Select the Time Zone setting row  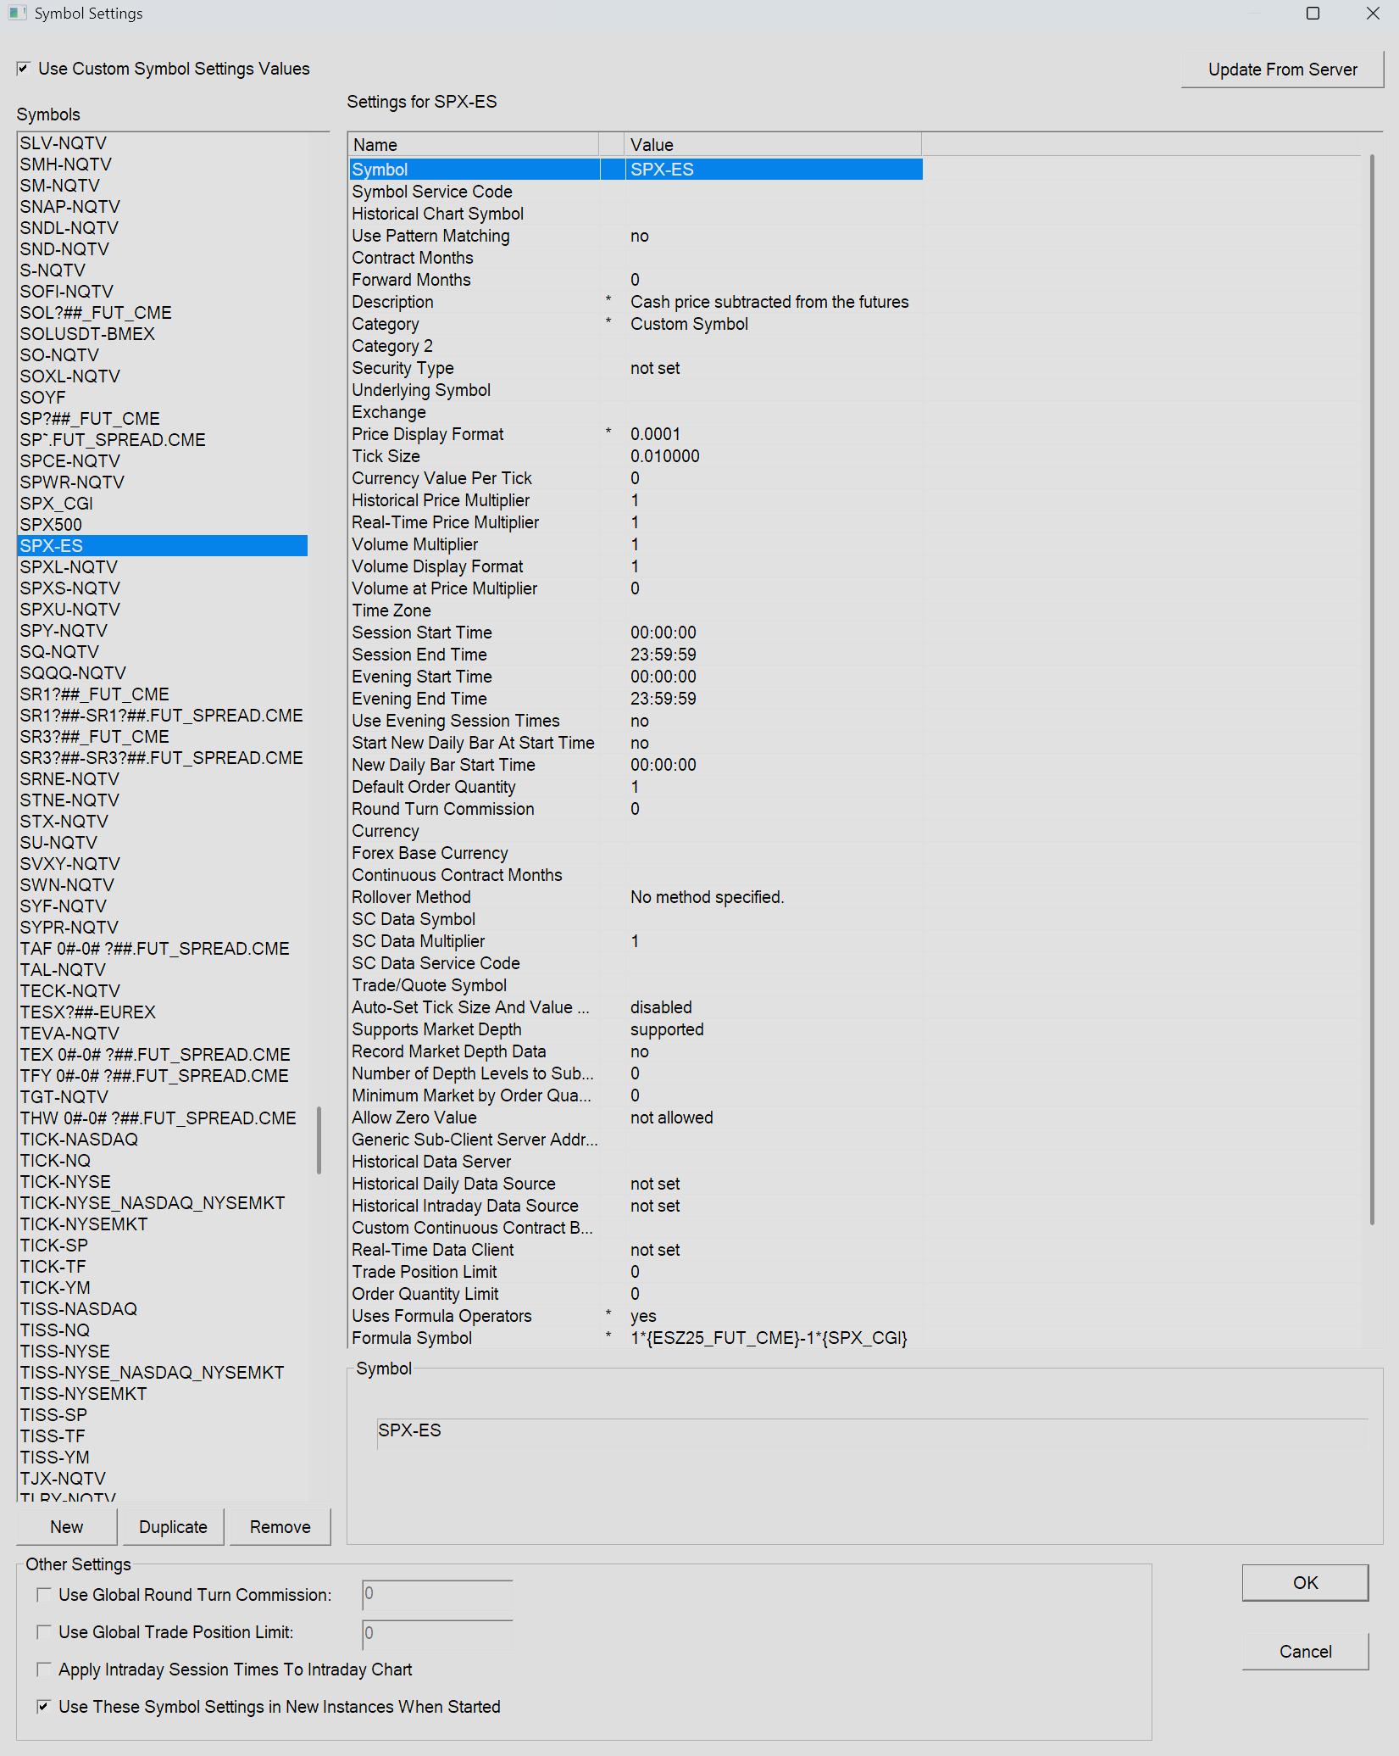click(636, 610)
